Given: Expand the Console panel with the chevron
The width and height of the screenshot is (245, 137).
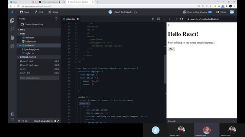Looking at the screenshot, I should coord(234,121).
